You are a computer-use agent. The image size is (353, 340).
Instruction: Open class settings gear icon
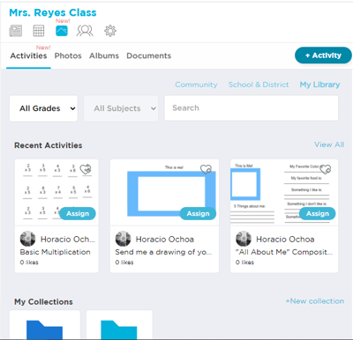tap(110, 31)
